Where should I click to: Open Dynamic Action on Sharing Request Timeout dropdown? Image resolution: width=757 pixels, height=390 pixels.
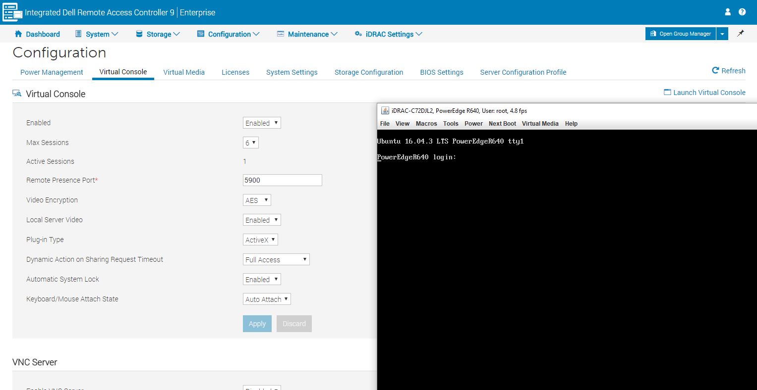point(276,259)
